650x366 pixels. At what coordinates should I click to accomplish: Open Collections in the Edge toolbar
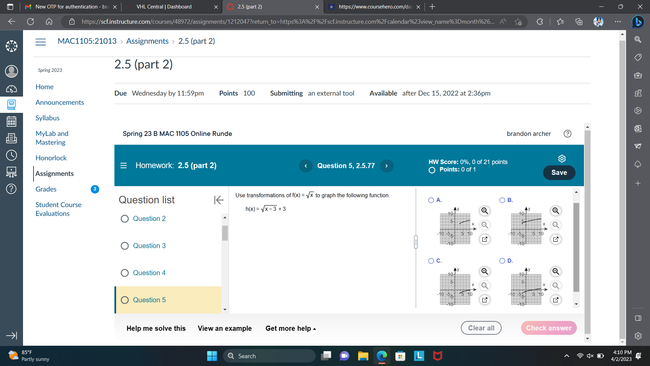pos(579,22)
